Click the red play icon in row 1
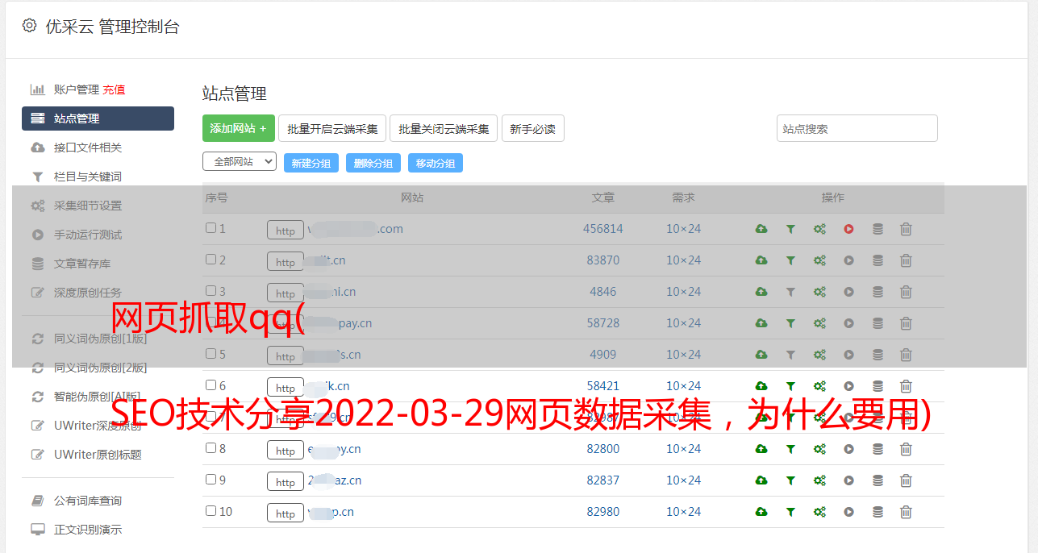This screenshot has width=1038, height=553. tap(848, 229)
